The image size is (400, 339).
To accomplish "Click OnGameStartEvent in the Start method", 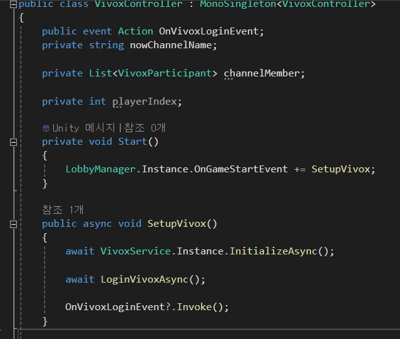I will (241, 169).
